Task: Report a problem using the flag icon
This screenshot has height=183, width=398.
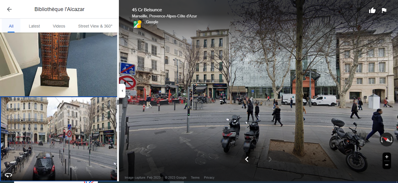Action: pyautogui.click(x=384, y=10)
